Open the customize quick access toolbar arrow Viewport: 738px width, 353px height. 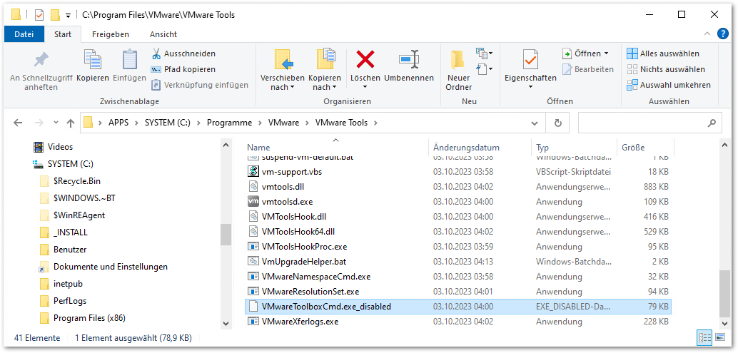(x=68, y=15)
